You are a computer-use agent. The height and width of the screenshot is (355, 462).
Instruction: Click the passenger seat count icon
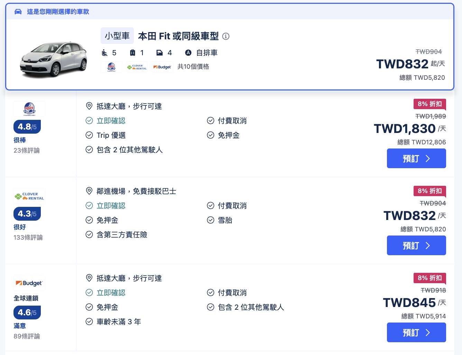point(105,53)
